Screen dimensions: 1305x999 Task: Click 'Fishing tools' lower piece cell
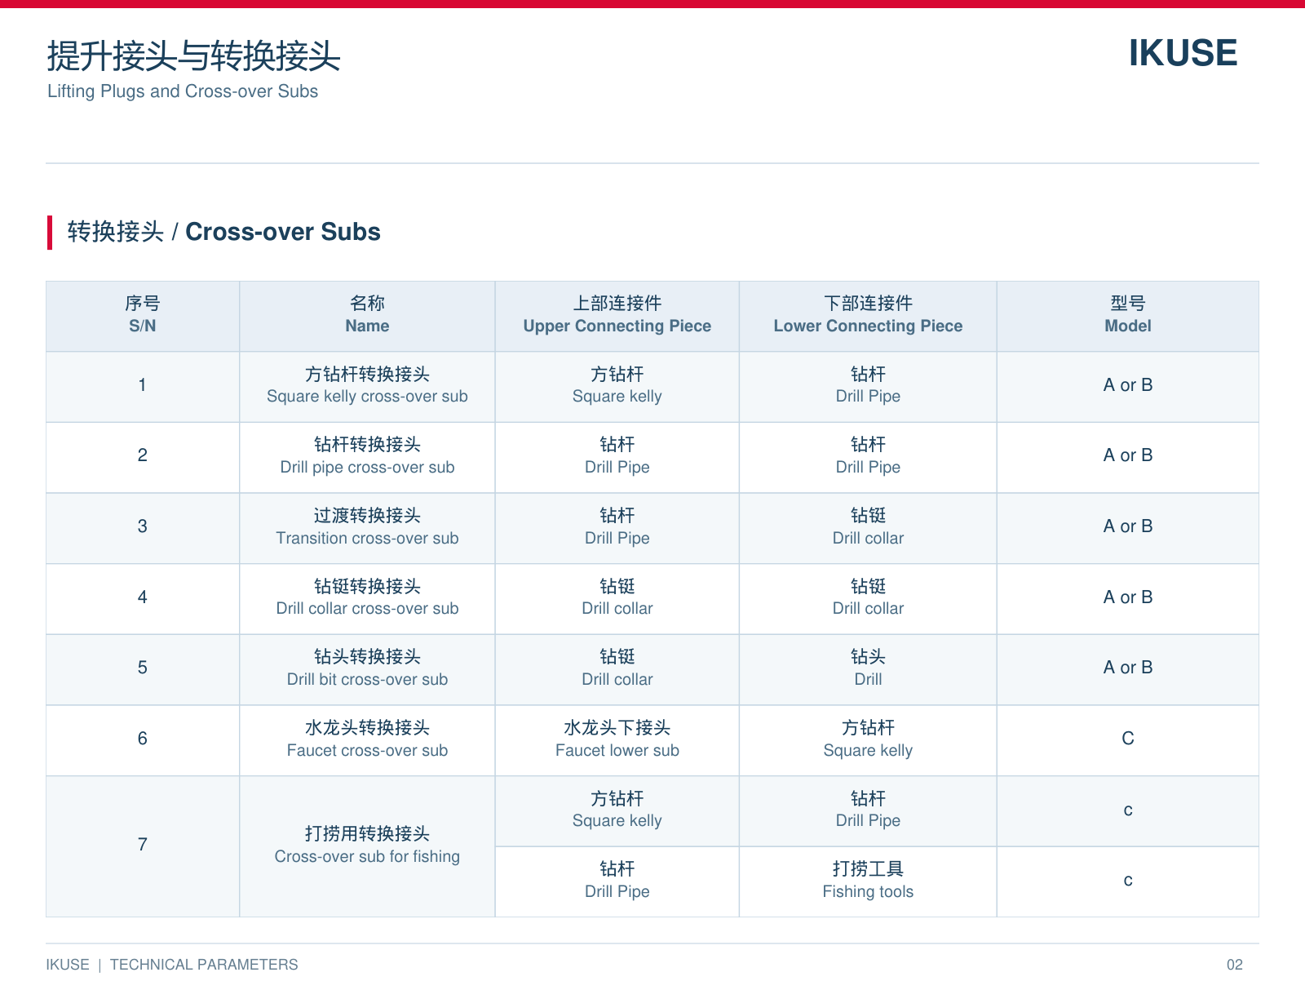[x=868, y=881]
